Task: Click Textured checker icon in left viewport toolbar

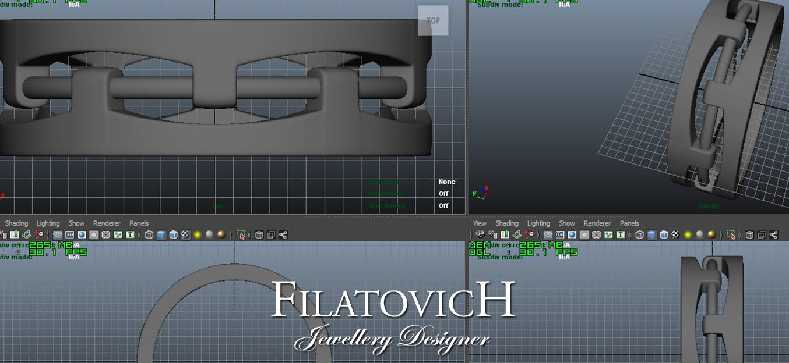Action: (x=185, y=234)
